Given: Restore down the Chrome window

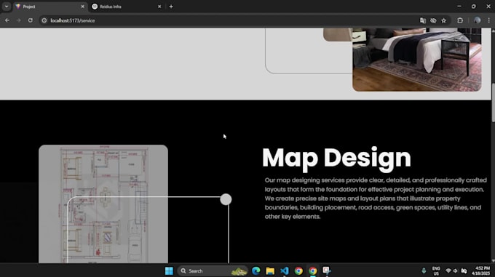Looking at the screenshot, I should click(474, 7).
